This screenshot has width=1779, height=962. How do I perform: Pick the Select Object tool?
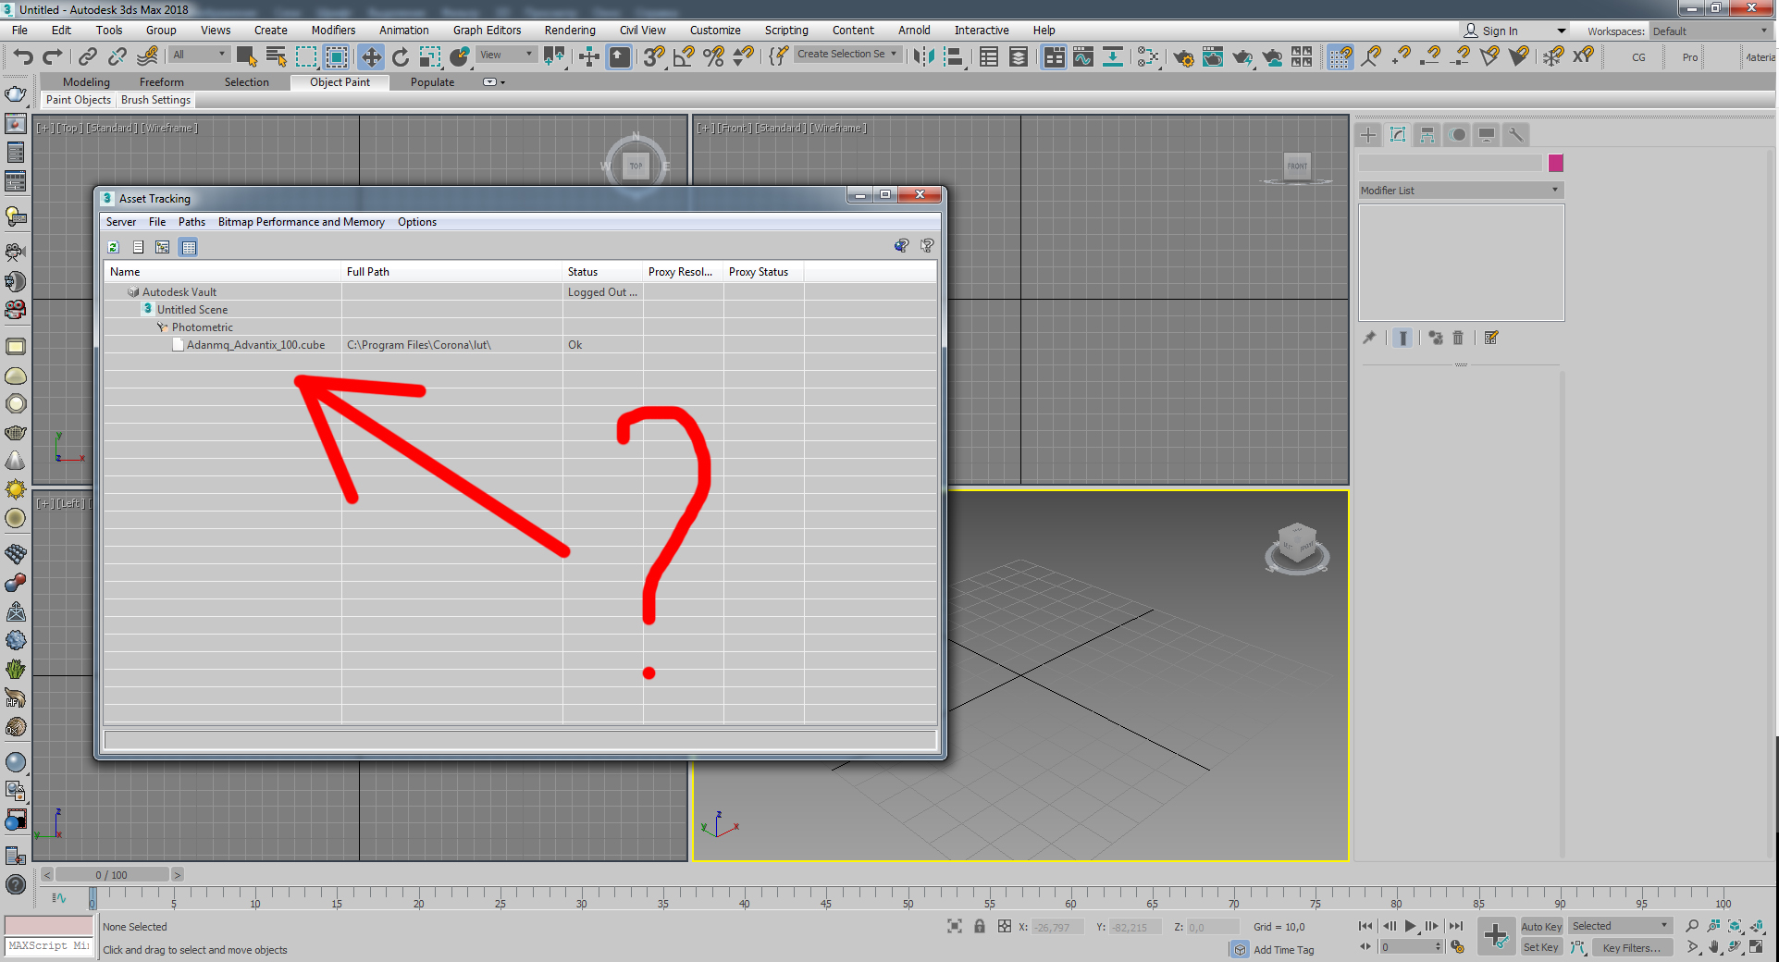tap(246, 56)
